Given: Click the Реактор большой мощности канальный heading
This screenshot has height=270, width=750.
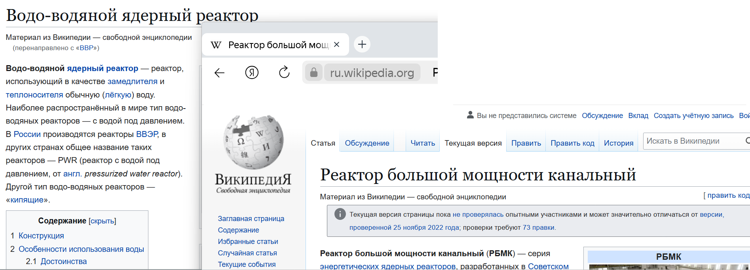Looking at the screenshot, I should 478,174.
